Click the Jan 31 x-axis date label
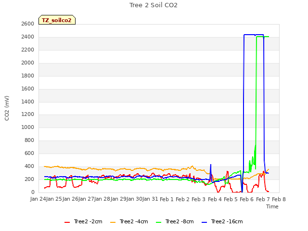Screen dimensions: 308x231 click(150, 199)
